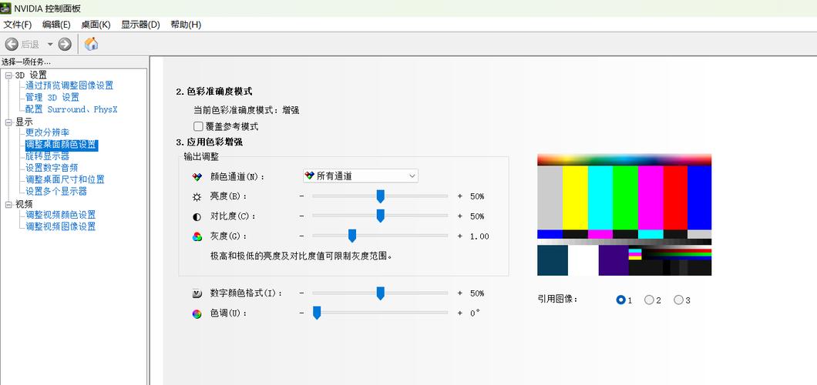The width and height of the screenshot is (817, 385).
Task: Click the 对比度 contrast slider thumb
Action: coord(380,216)
